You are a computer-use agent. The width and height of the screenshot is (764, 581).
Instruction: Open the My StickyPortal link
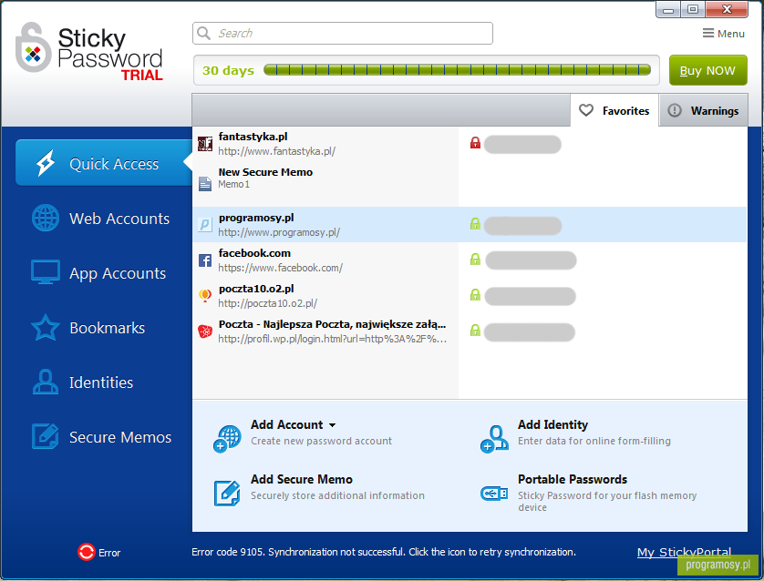(684, 552)
